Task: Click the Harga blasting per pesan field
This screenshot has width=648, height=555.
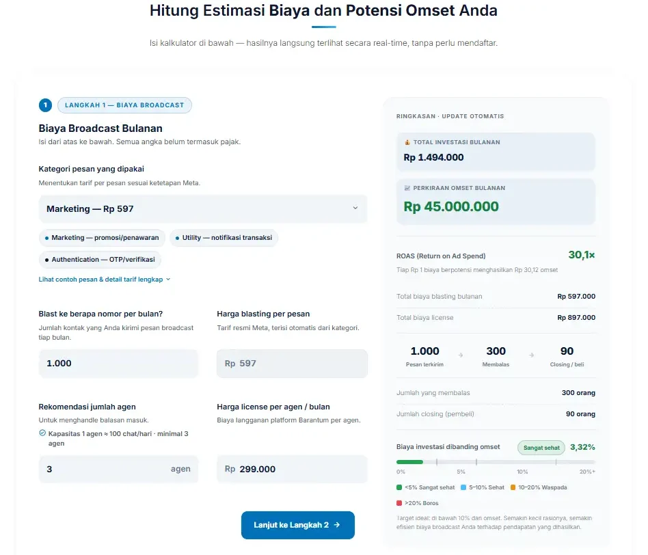Action: 292,363
